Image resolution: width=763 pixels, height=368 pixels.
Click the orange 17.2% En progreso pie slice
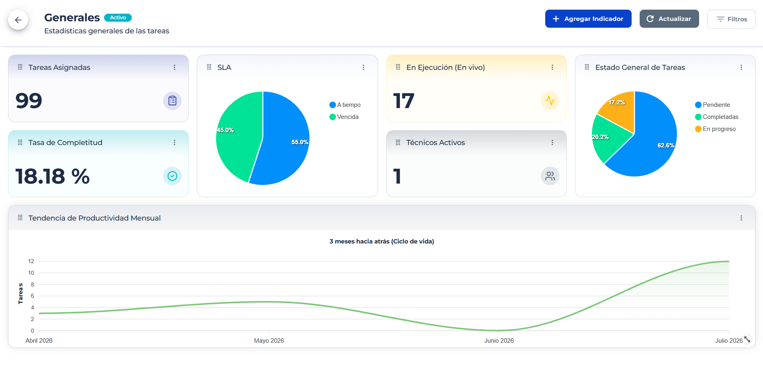tap(621, 110)
